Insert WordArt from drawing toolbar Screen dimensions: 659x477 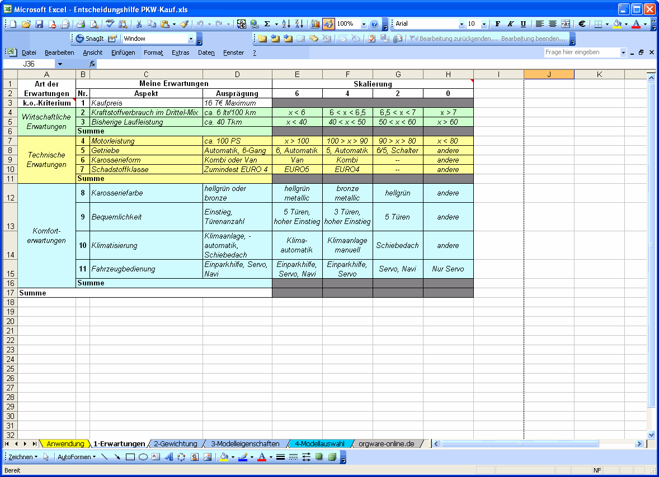[169, 457]
